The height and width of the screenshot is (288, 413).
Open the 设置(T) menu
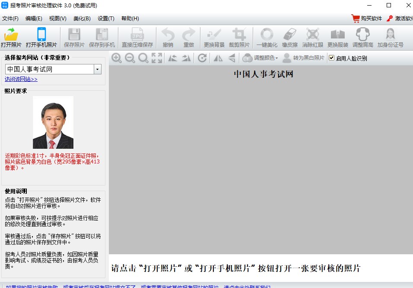point(106,19)
